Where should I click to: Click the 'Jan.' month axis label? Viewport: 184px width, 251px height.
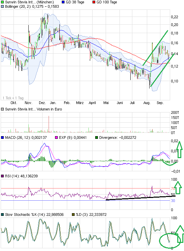(x=53, y=103)
